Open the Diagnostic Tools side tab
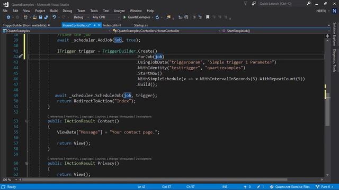This screenshot has width=339, height=190. [334, 60]
